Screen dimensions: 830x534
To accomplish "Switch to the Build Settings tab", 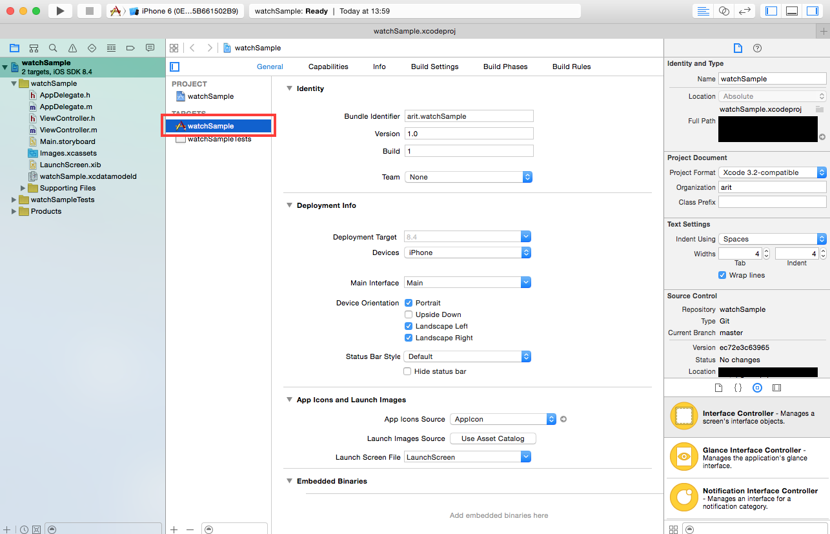I will [434, 67].
